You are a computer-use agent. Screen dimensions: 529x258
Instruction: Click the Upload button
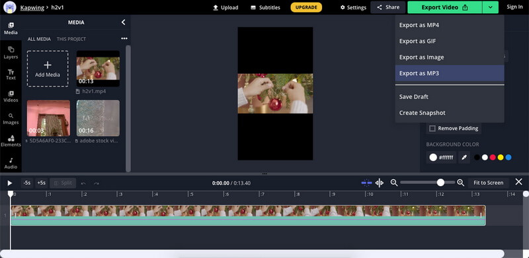coord(225,7)
